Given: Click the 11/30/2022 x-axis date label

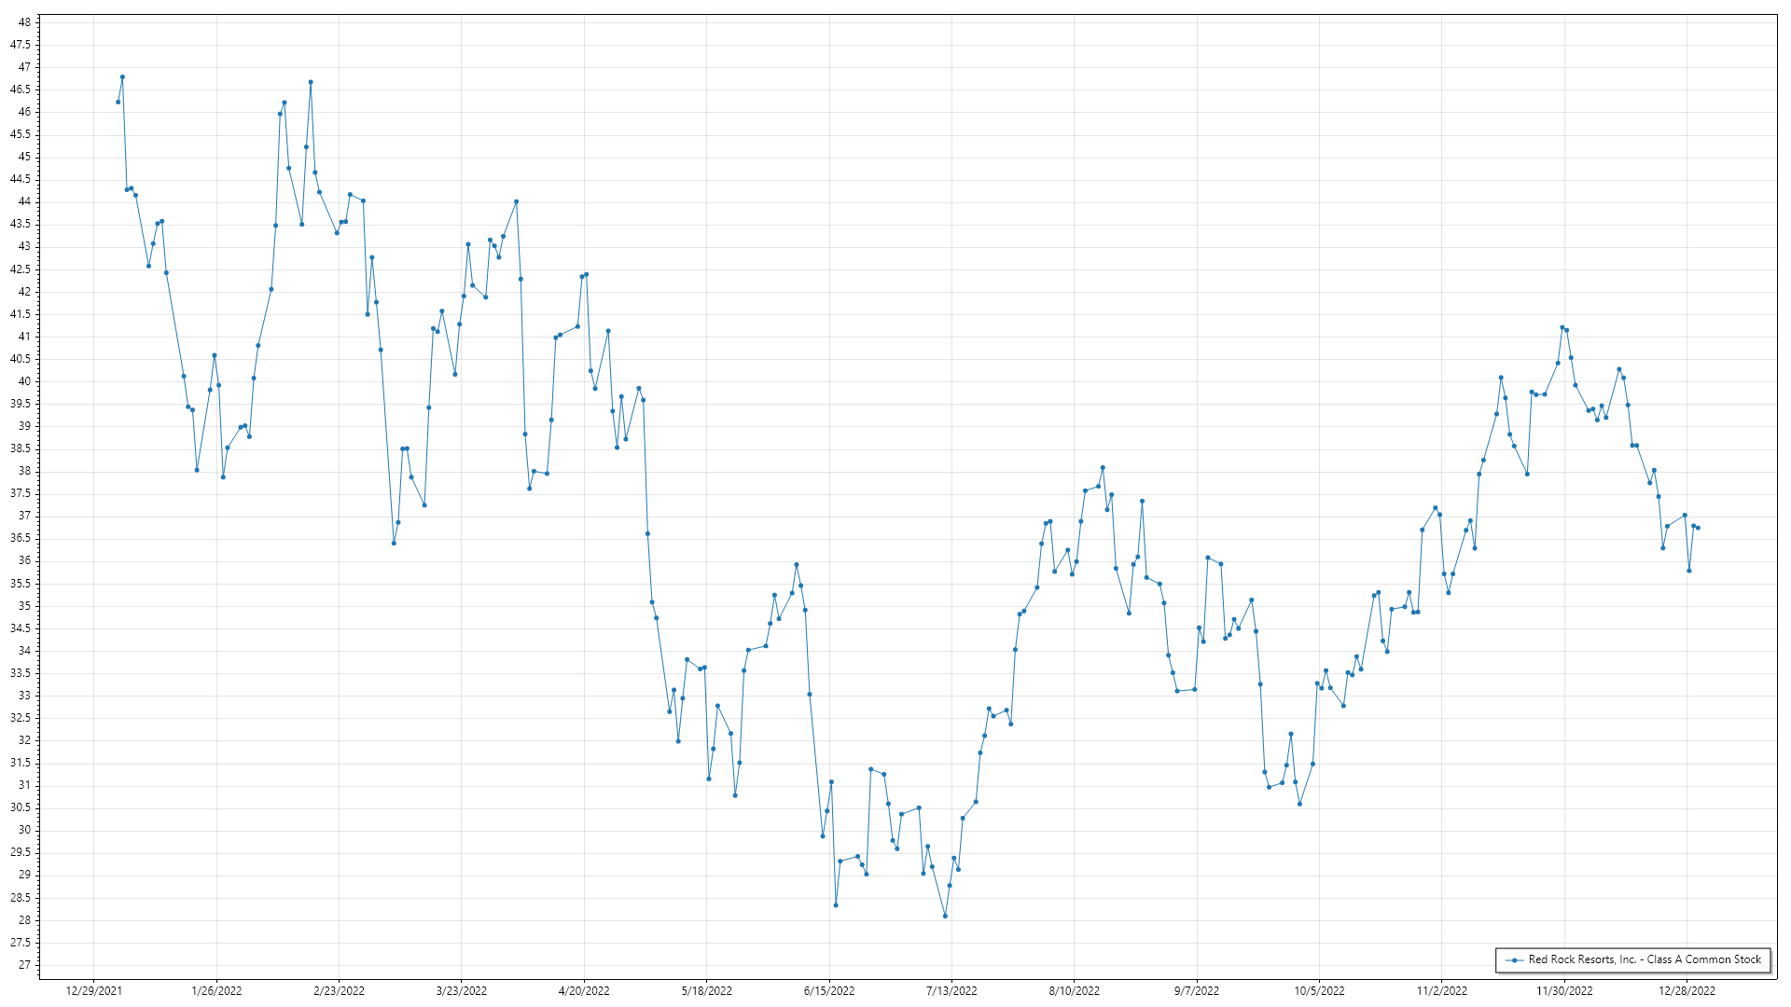Looking at the screenshot, I should pos(1564,990).
